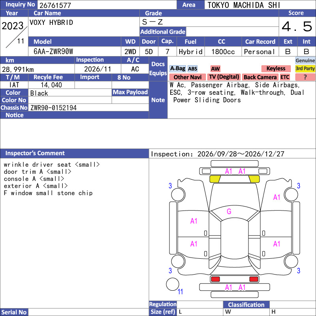Viewport: 316px width, 316px height.
Task: Select the Keyless equipment badge
Action: [276, 69]
